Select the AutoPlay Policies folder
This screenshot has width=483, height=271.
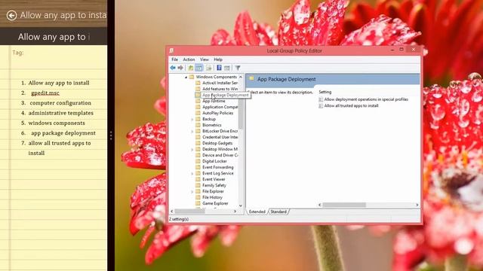[218, 113]
